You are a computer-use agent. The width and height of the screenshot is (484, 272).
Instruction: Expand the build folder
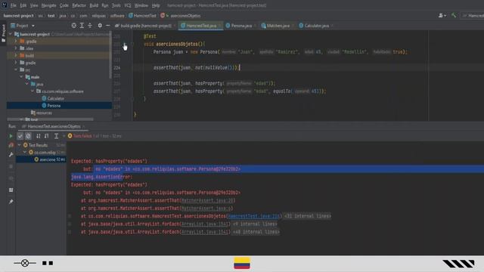pos(16,55)
